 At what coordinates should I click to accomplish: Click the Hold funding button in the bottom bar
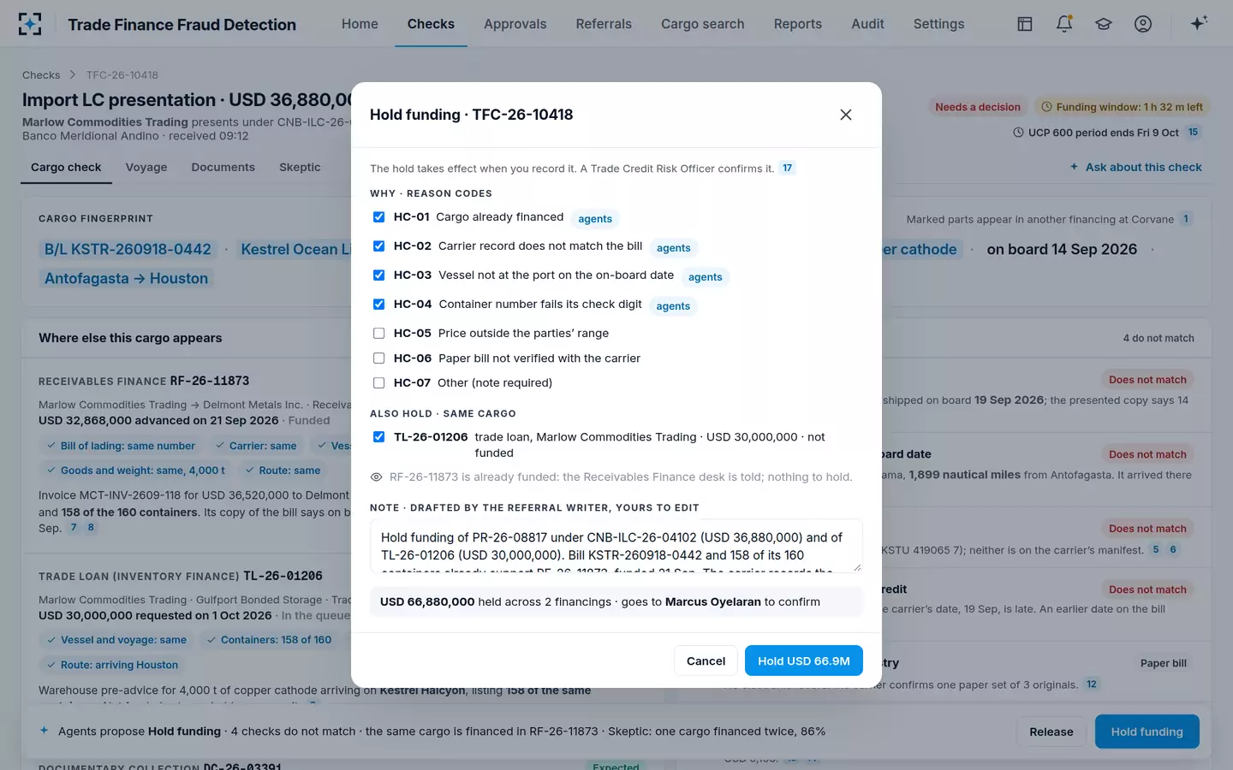pyautogui.click(x=1147, y=731)
